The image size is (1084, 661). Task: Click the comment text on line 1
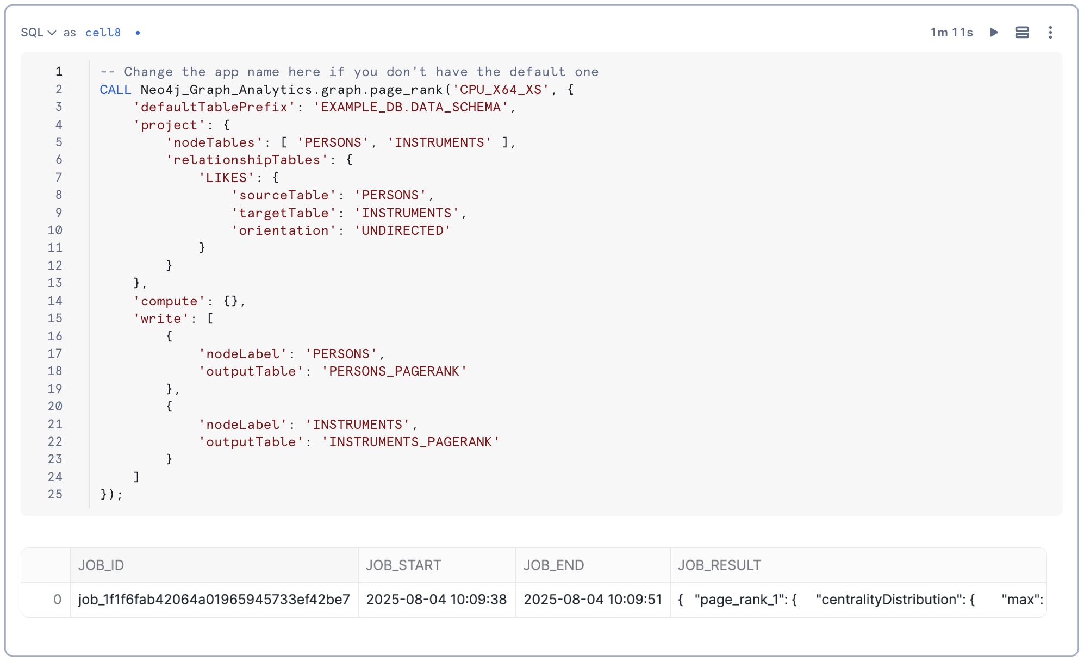349,72
